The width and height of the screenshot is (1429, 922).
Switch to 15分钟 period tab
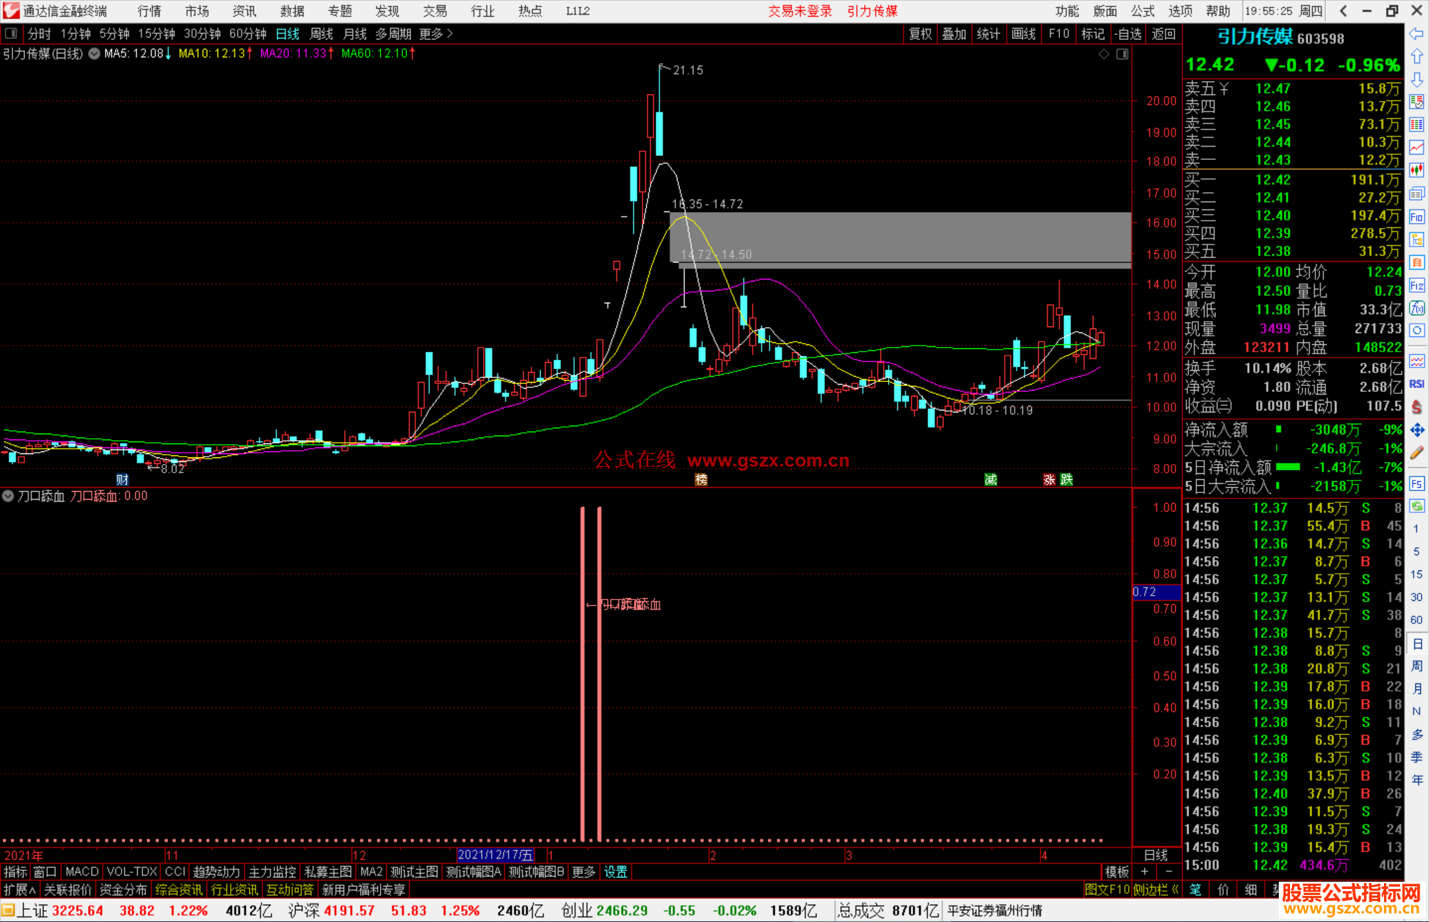156,34
